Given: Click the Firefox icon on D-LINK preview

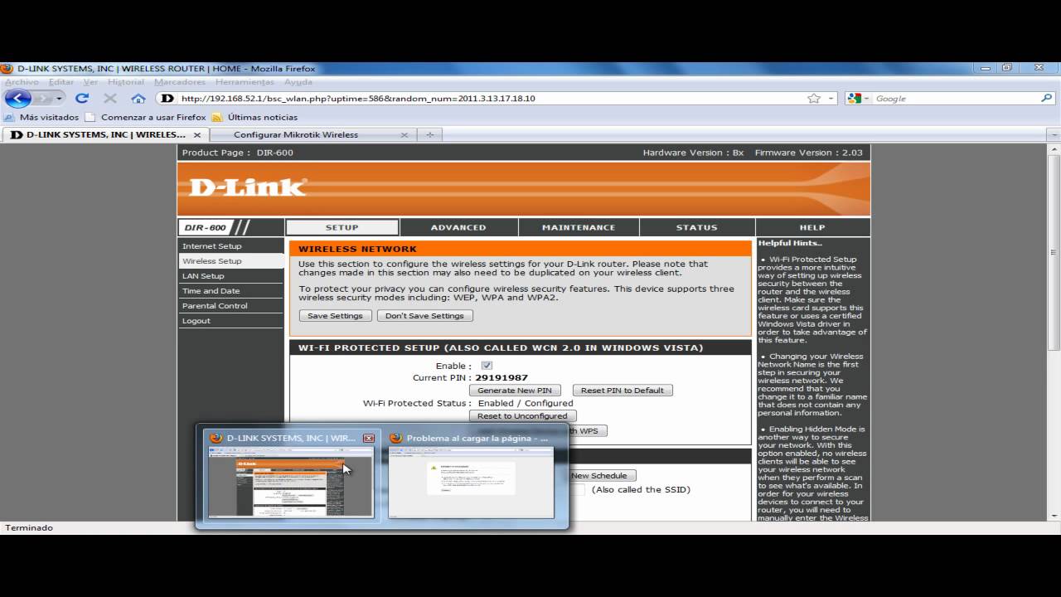Looking at the screenshot, I should [x=216, y=438].
